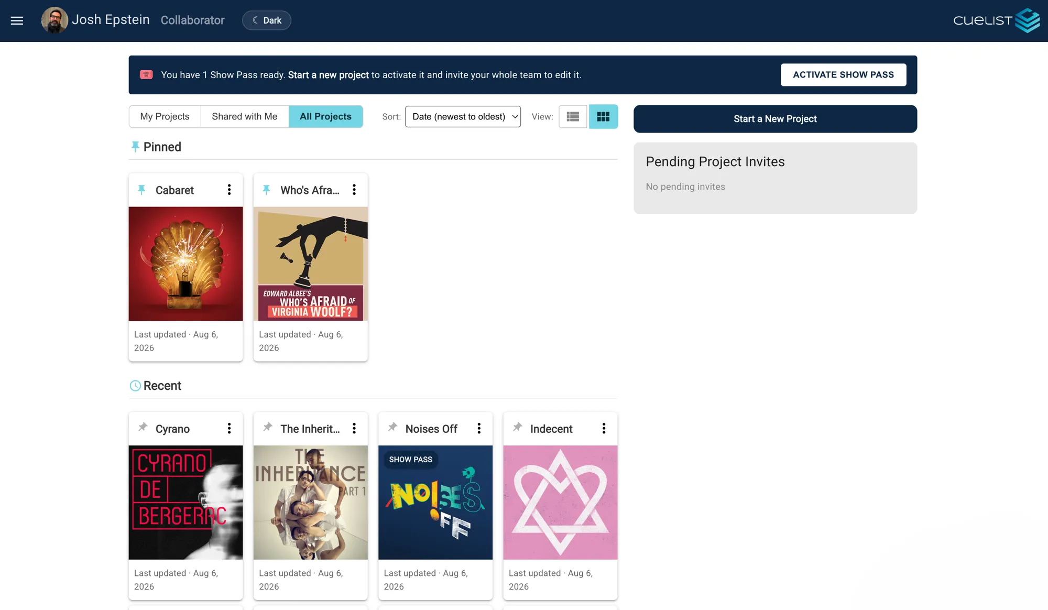Open Who's Afraid of Virginia Woolf poster
Screen dimensions: 1048x610
[311, 264]
